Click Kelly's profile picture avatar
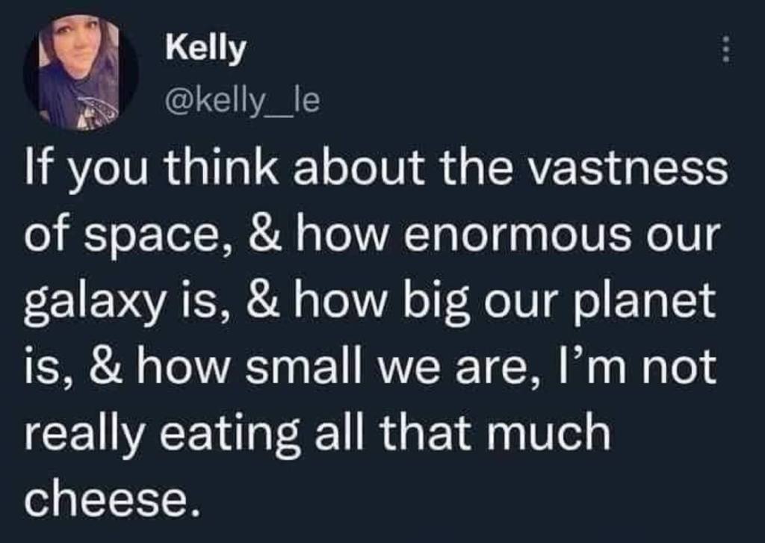Screen dimensions: 765x543 tap(81, 72)
